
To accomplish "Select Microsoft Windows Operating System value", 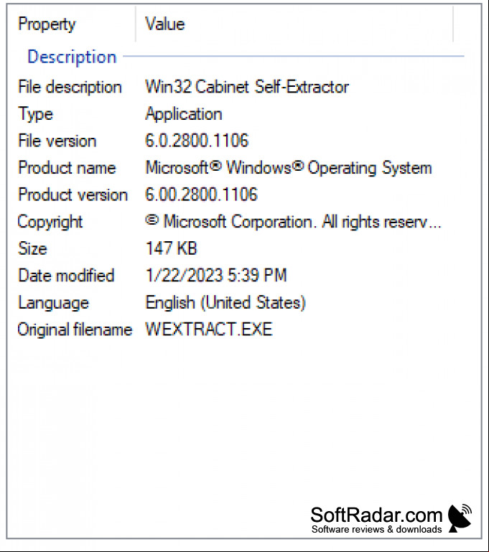I will click(289, 167).
